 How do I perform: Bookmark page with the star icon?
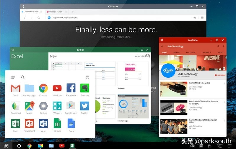point(195,18)
